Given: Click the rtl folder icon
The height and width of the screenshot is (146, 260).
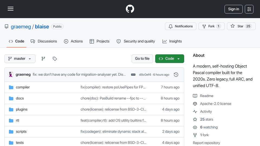Looking at the screenshot, I should click(11, 121).
